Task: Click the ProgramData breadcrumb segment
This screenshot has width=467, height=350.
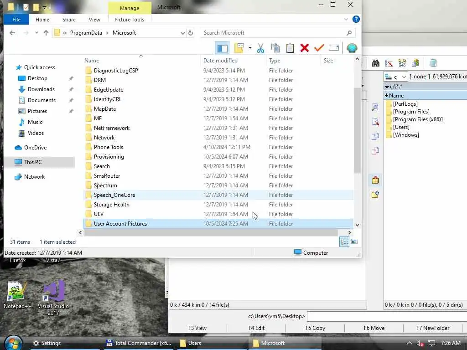Action: click(x=86, y=33)
